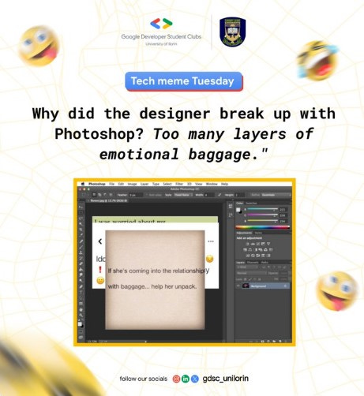Click the X (Twitter) social icon
Screen dimensions: 364x396
195,379
